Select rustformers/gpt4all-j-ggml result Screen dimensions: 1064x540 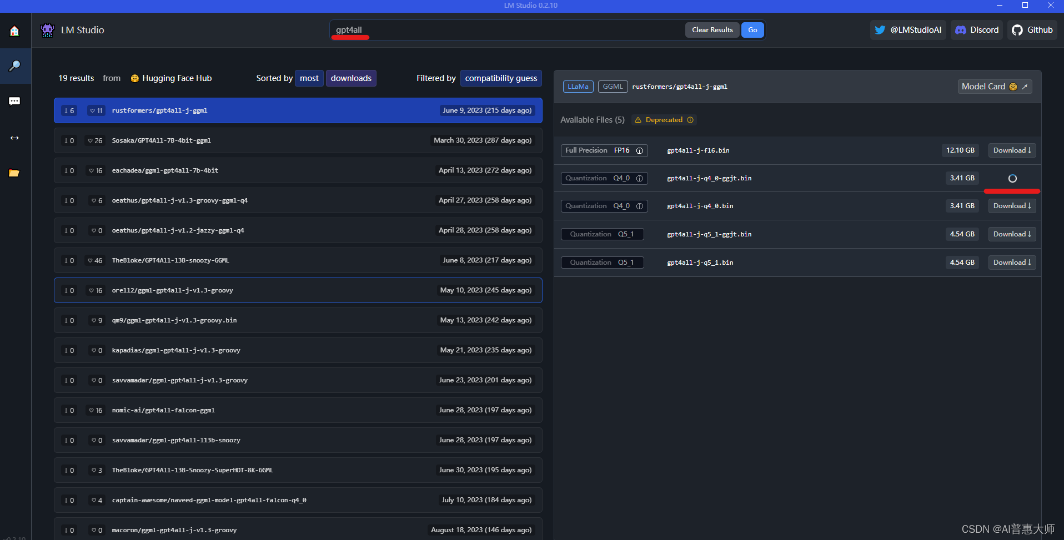[298, 110]
